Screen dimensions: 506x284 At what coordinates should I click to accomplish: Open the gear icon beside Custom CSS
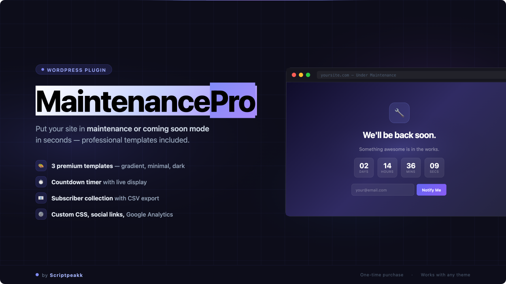(x=41, y=214)
